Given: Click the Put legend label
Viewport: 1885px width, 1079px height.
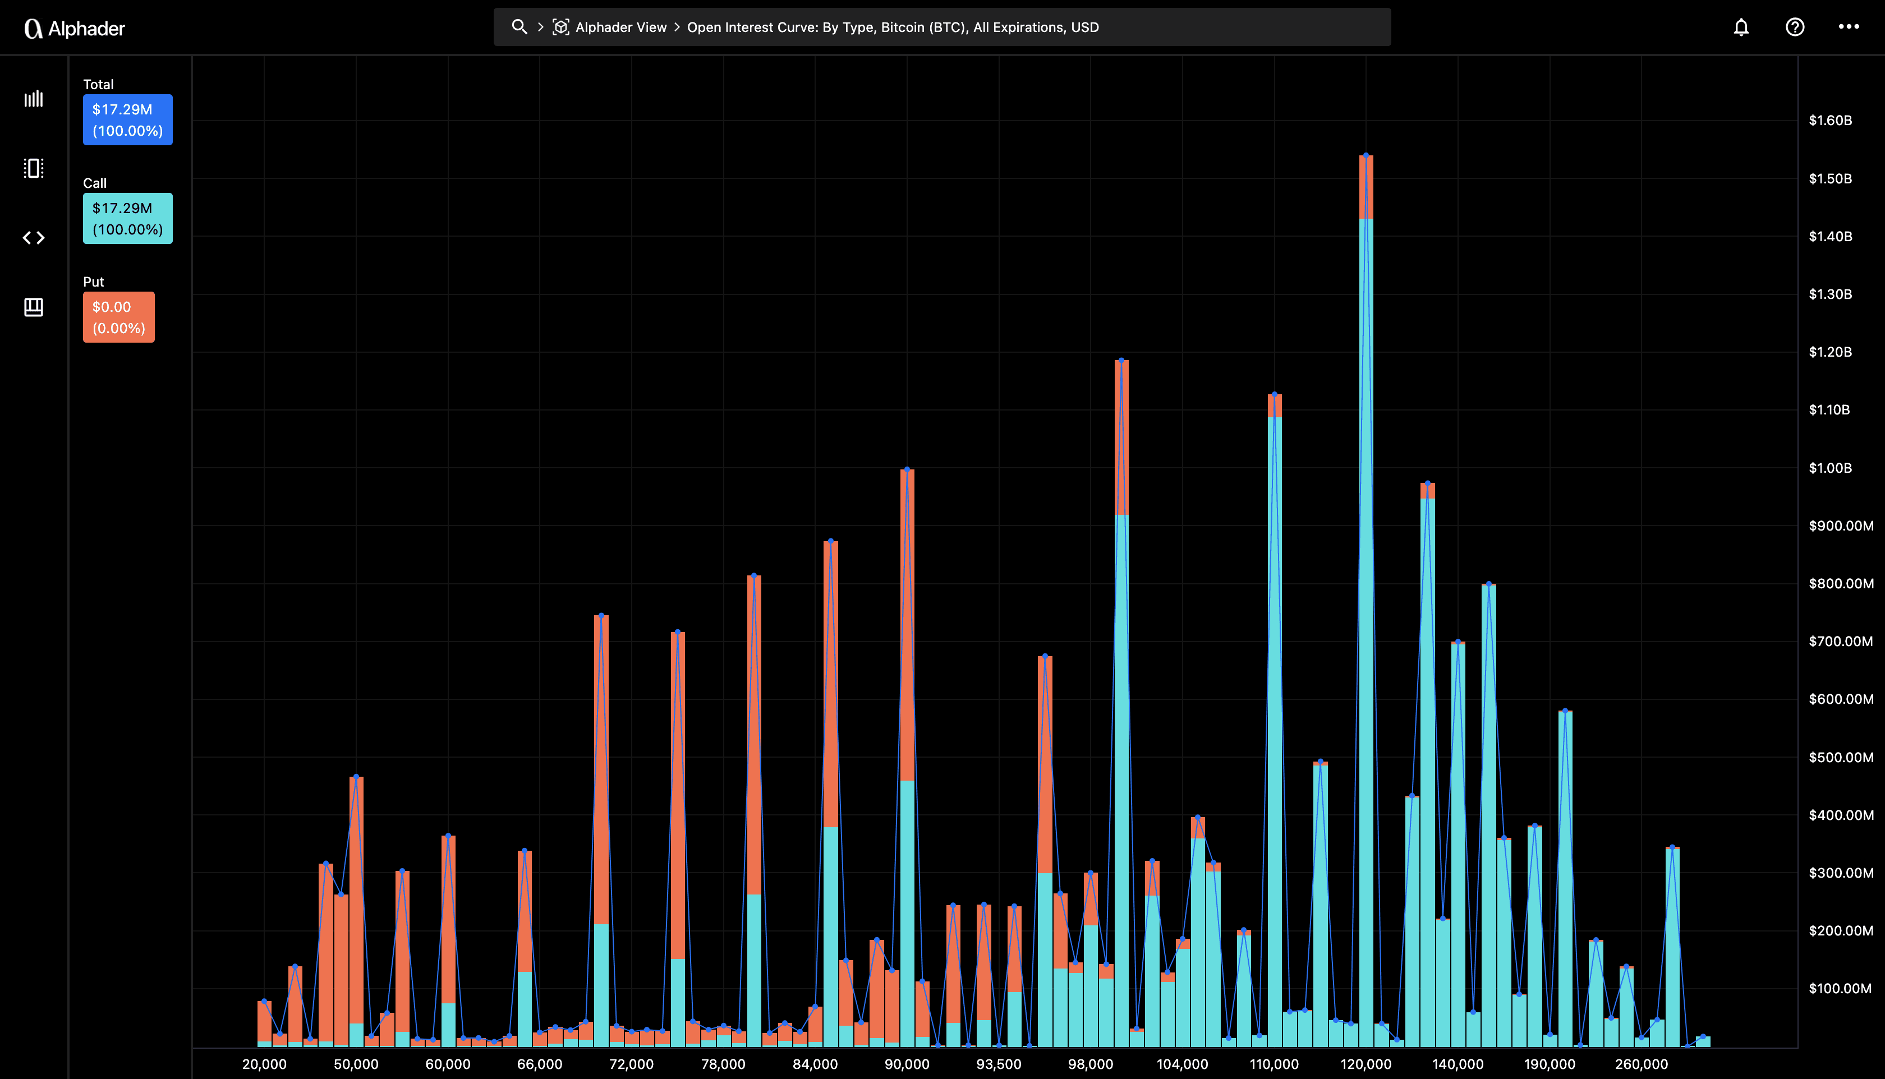Looking at the screenshot, I should 93,282.
